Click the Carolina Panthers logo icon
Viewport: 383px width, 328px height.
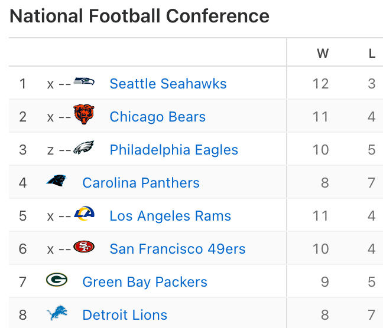point(57,181)
